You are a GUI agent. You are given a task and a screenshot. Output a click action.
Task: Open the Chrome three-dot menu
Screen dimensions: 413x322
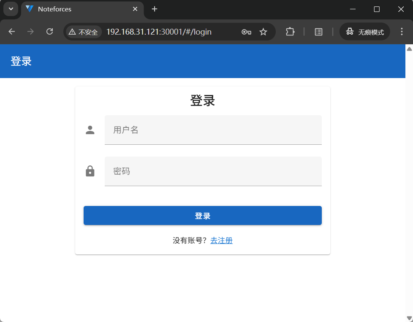(402, 32)
